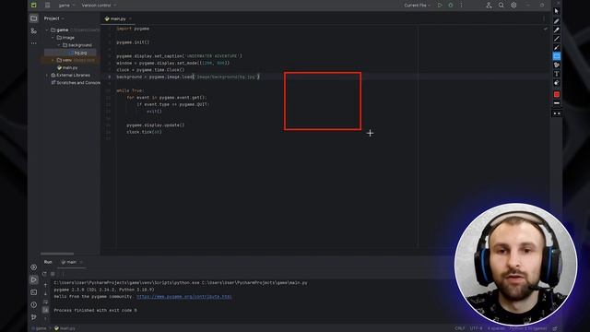The width and height of the screenshot is (590, 332).
Task: Open the game project dropdown
Action: [66, 6]
